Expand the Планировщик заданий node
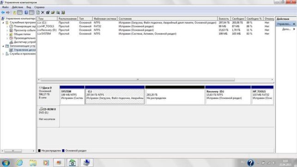 pyautogui.click(x=7, y=26)
